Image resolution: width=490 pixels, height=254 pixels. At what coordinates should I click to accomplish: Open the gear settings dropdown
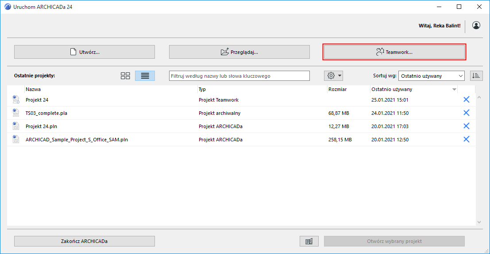point(334,76)
